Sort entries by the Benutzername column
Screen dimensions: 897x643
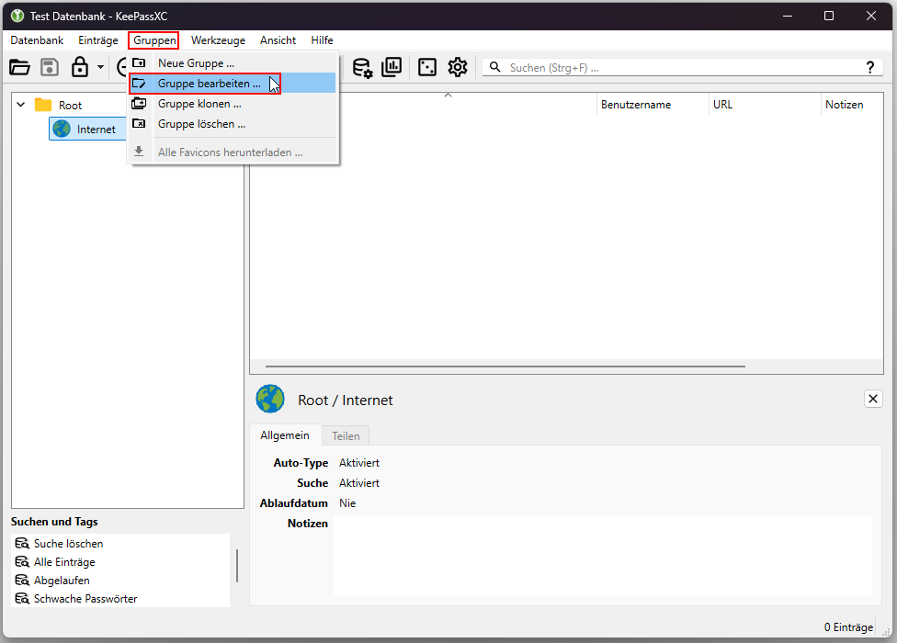pos(653,105)
